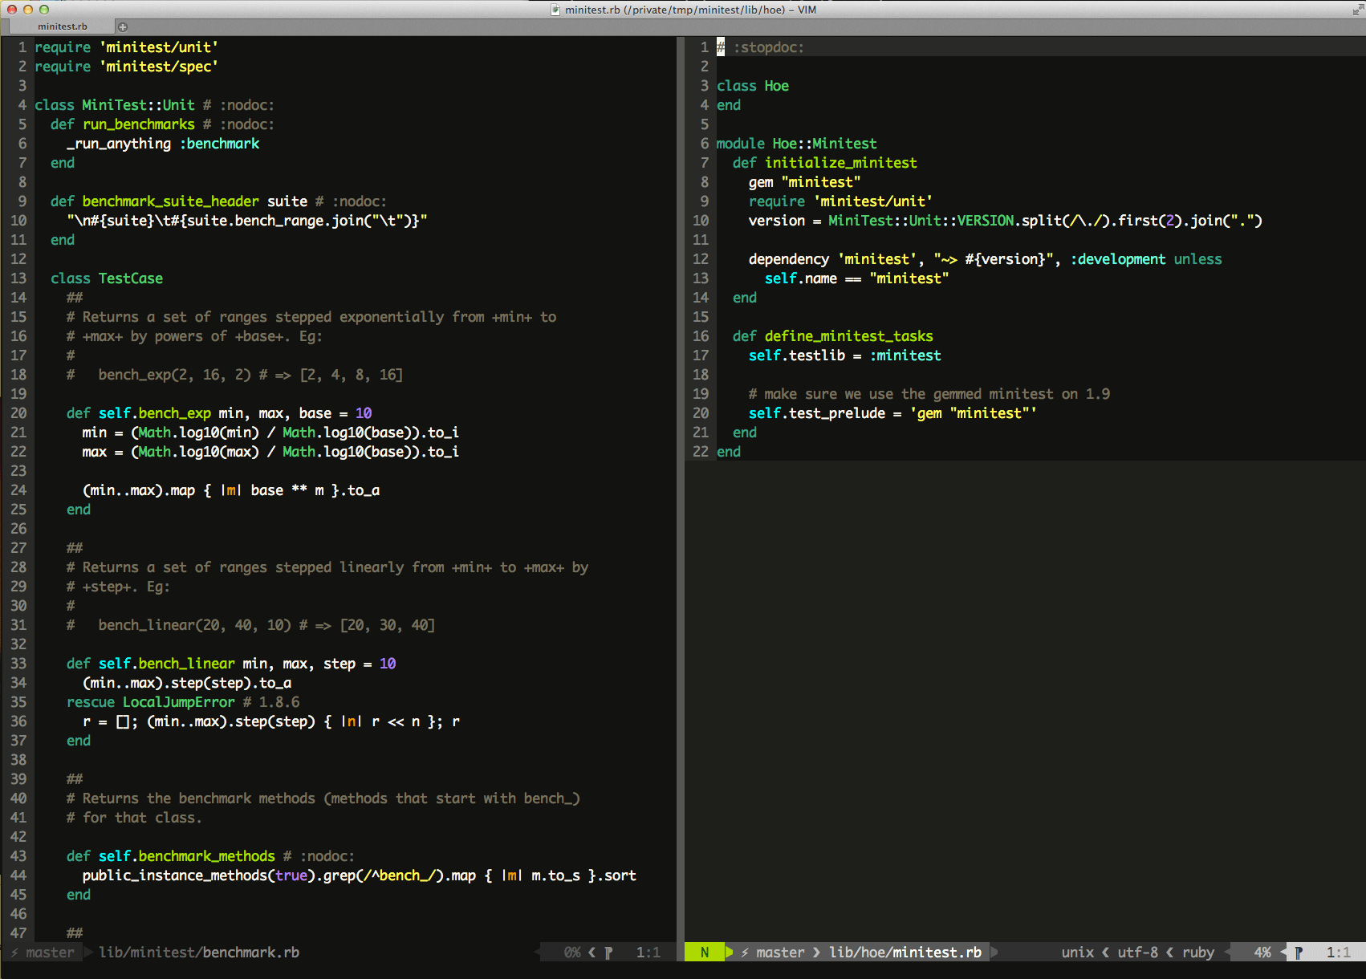Click the document icon in the title bar
1366x979 pixels.
[x=555, y=10]
